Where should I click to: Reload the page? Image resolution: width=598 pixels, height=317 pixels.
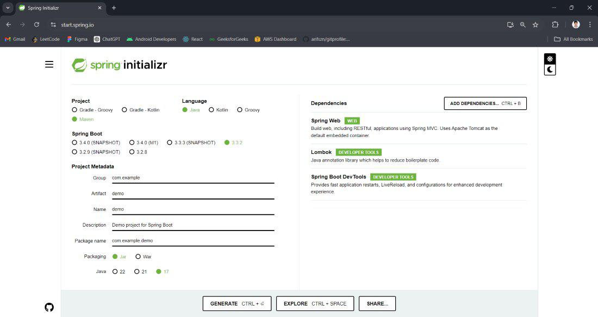click(x=36, y=25)
